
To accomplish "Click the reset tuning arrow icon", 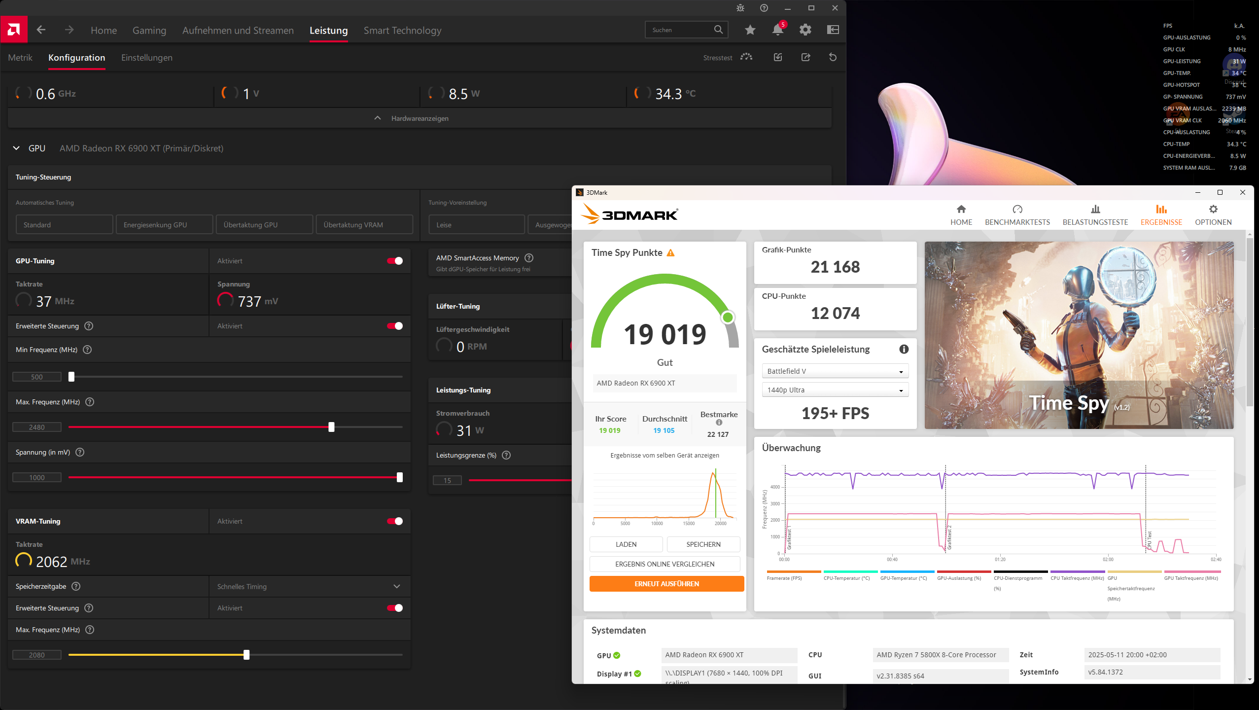I will point(833,57).
